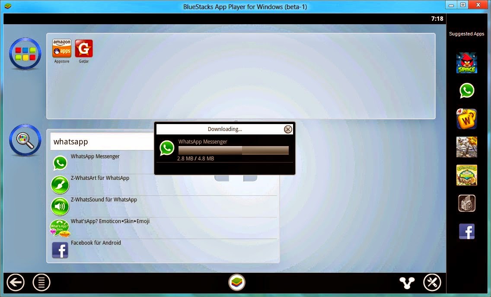
Task: Select Facebook für Android result
Action: pyautogui.click(x=163, y=250)
